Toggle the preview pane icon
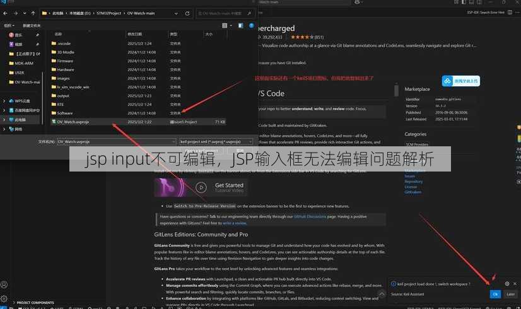 point(240,26)
